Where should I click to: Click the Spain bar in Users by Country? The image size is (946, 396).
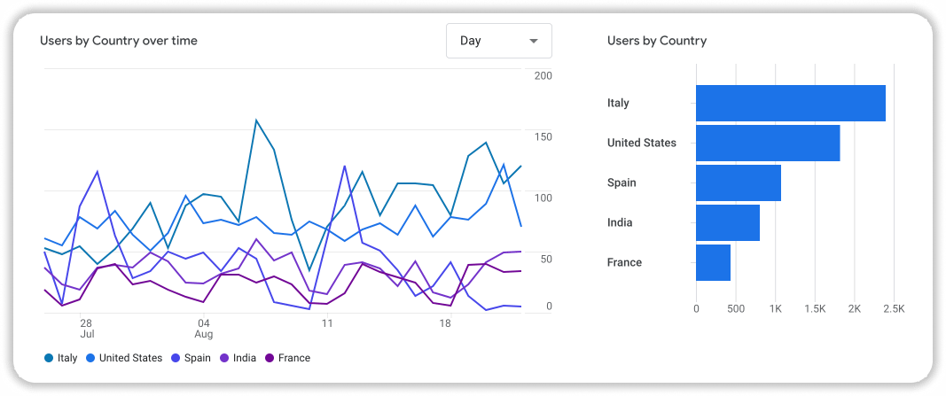pos(738,182)
